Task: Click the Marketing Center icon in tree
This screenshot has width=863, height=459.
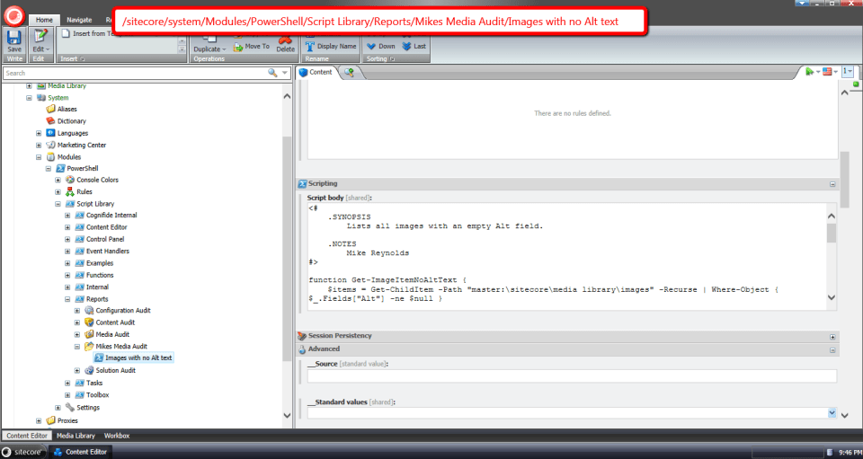Action: [x=50, y=146]
